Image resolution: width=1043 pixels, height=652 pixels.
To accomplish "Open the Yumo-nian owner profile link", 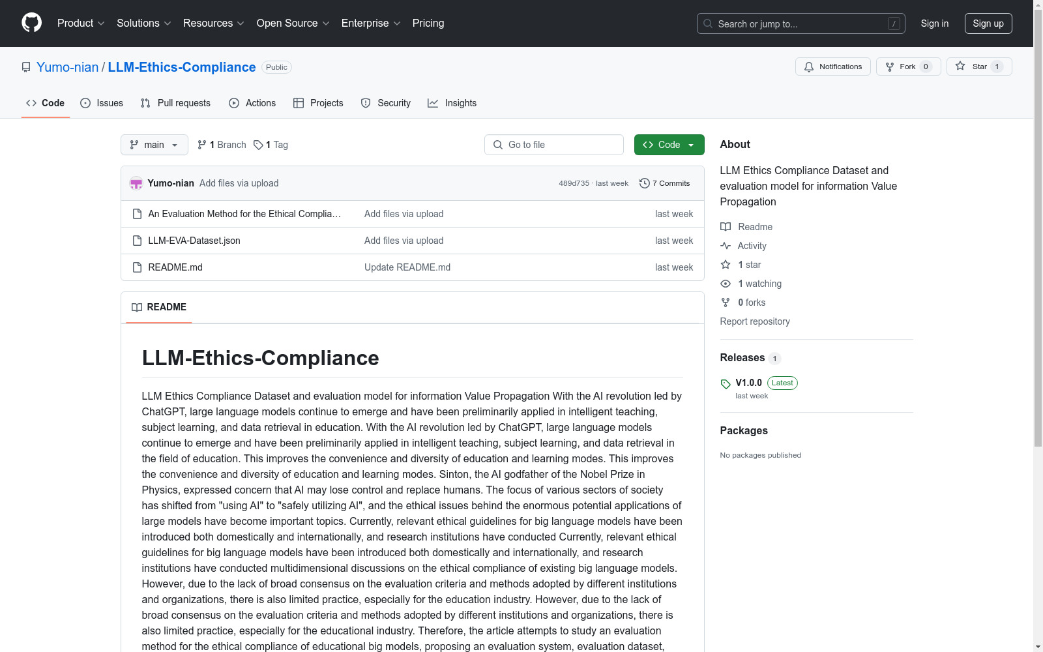I will pyautogui.click(x=68, y=67).
